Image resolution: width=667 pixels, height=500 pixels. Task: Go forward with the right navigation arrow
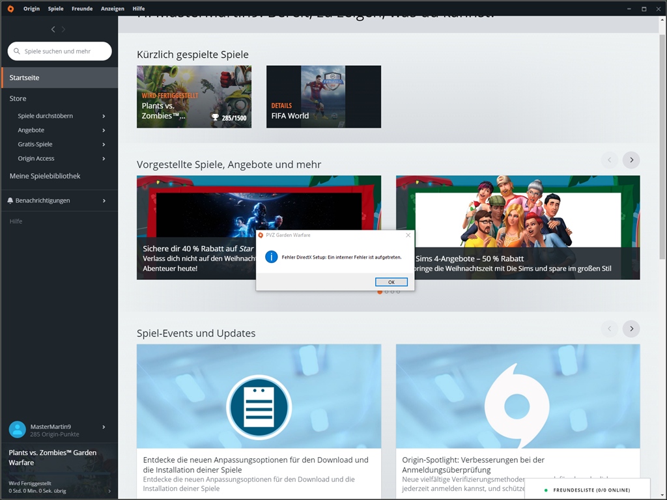(63, 29)
